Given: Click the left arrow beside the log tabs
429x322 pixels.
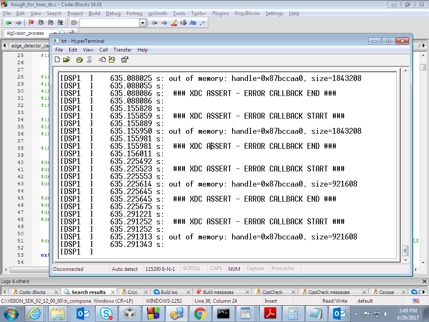Looking at the screenshot, I should click(x=4, y=292).
